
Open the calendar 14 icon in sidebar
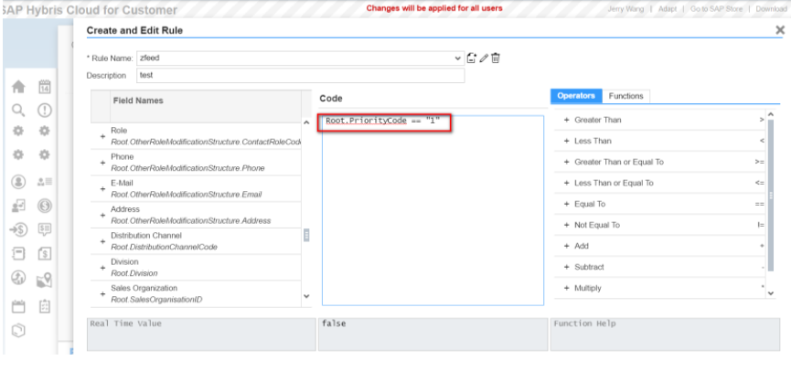point(45,87)
